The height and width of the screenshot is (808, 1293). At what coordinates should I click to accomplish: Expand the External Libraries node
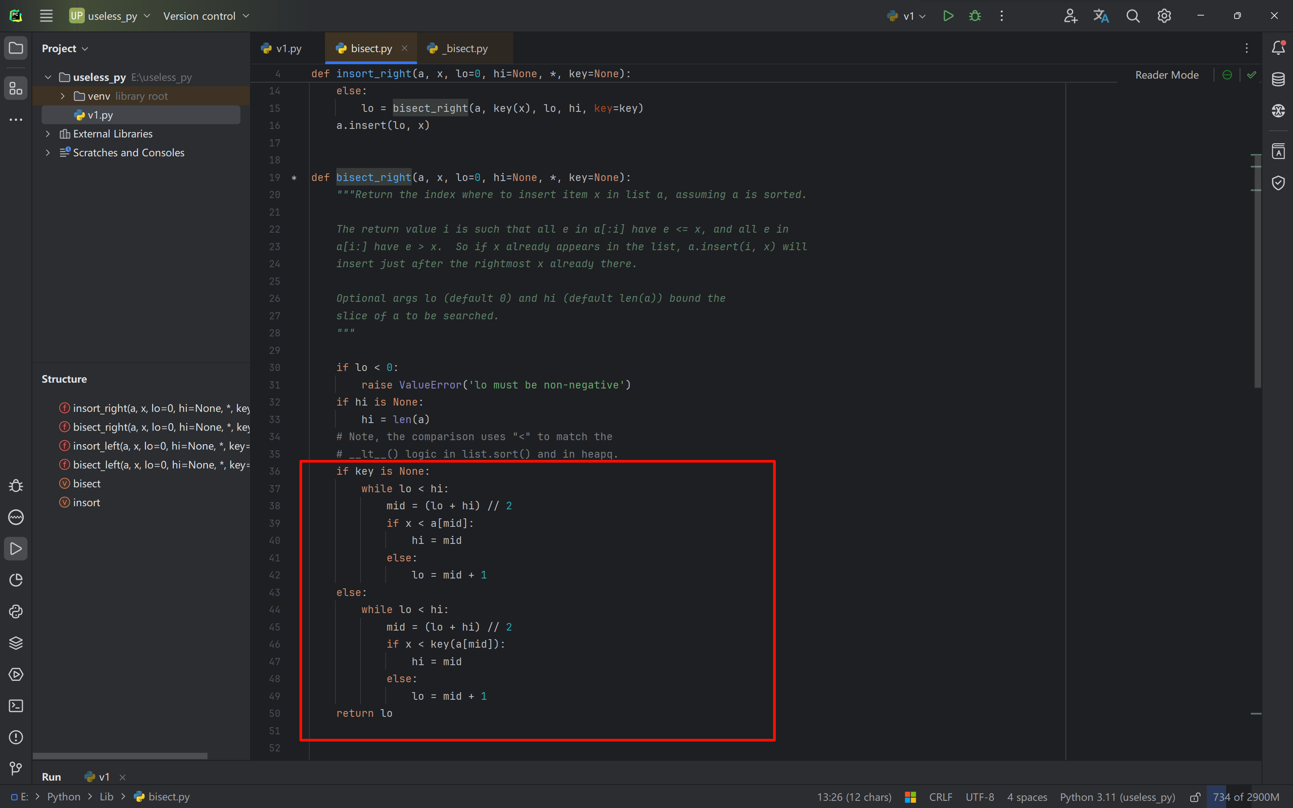48,133
